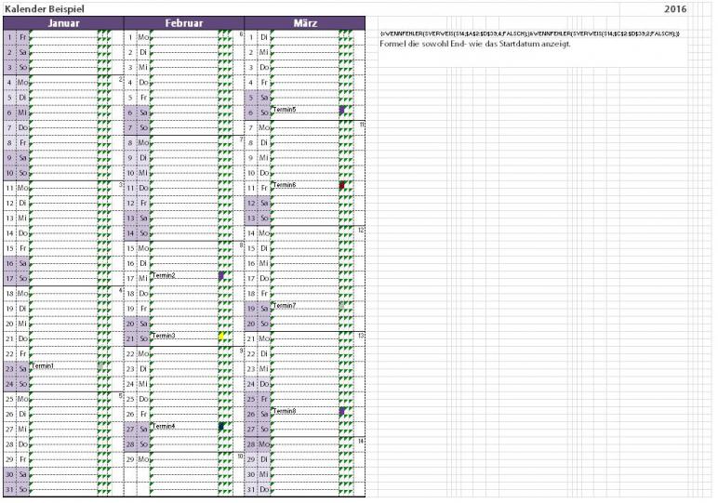Viewport: 718px width, 503px height.
Task: Select day number 29 in the Februar column
Action: [130, 459]
